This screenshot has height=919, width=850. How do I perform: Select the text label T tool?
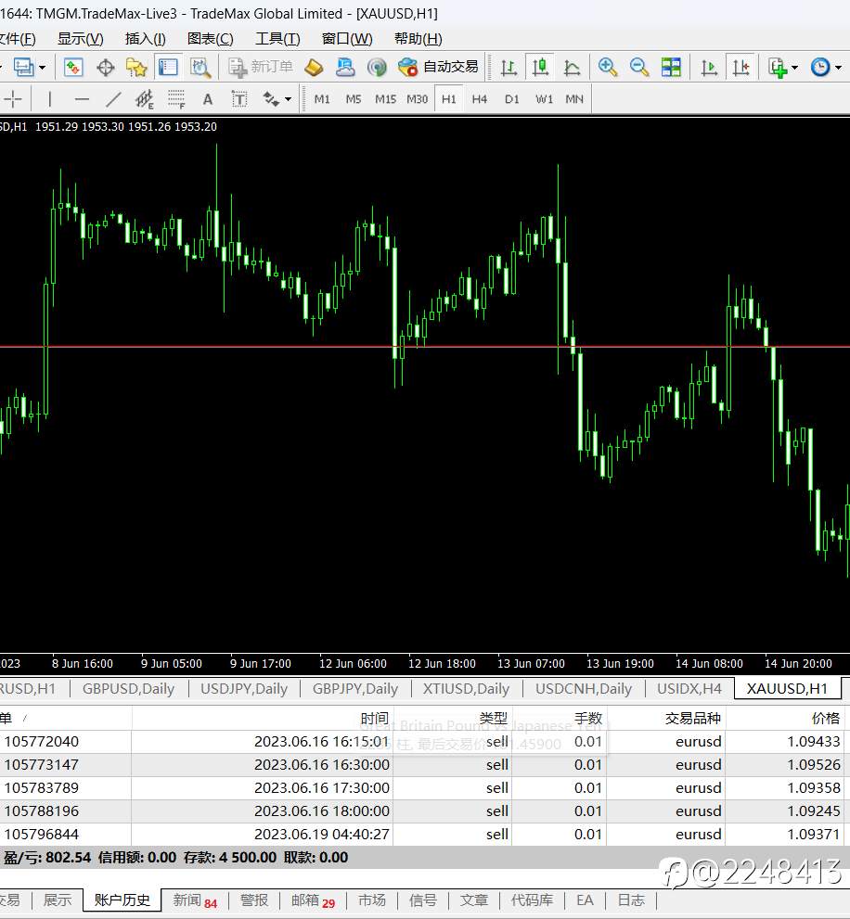click(x=239, y=99)
